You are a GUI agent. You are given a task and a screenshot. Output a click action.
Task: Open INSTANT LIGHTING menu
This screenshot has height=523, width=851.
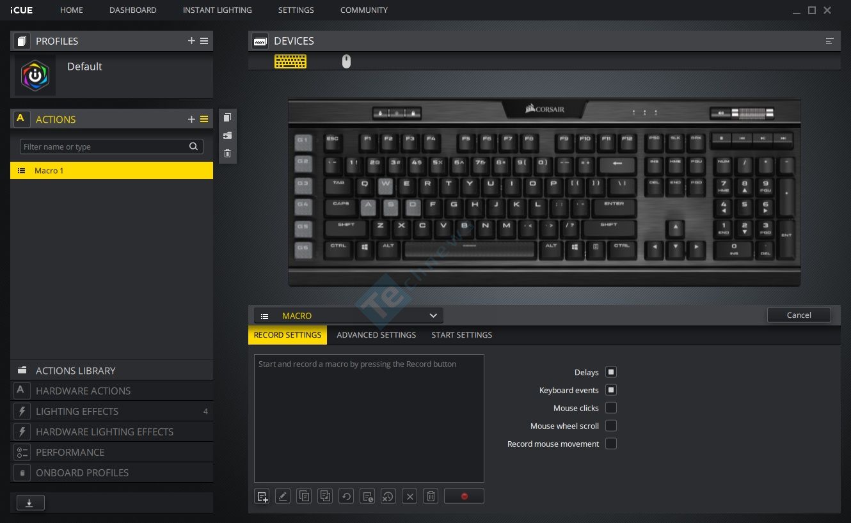(218, 10)
